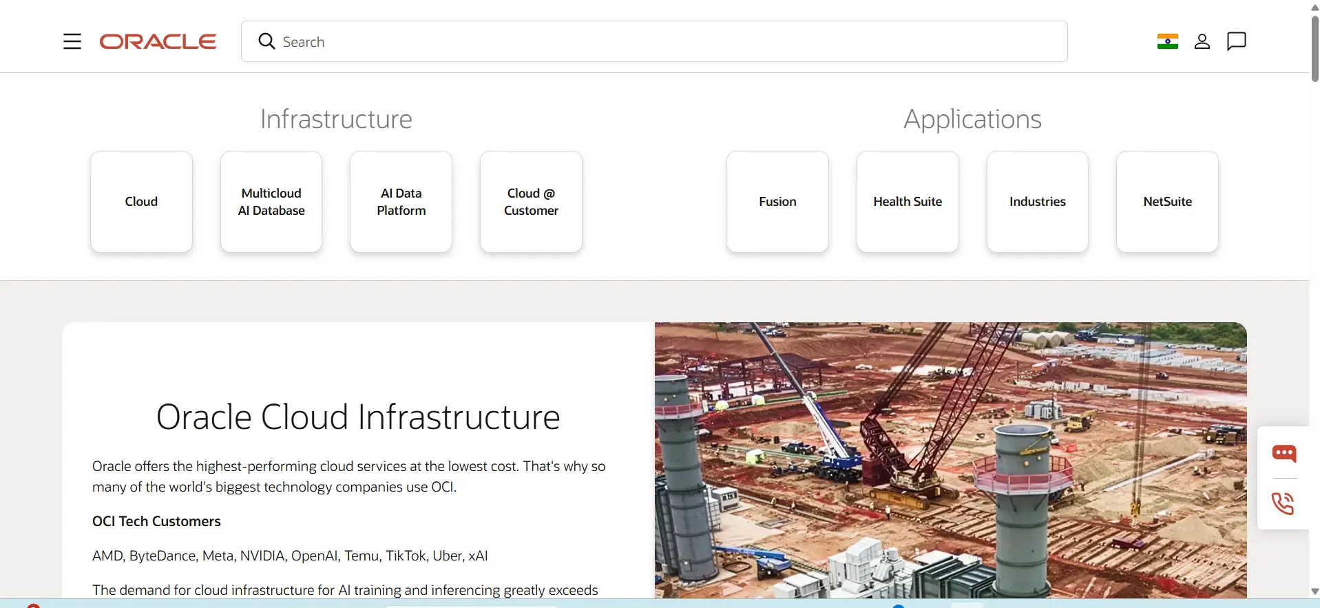
Task: Click the Applications heading
Action: (x=972, y=119)
